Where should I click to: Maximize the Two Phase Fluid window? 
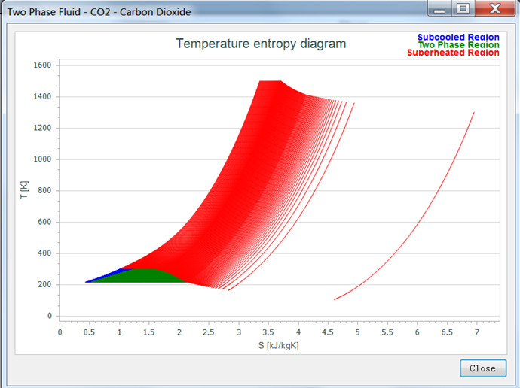point(463,9)
